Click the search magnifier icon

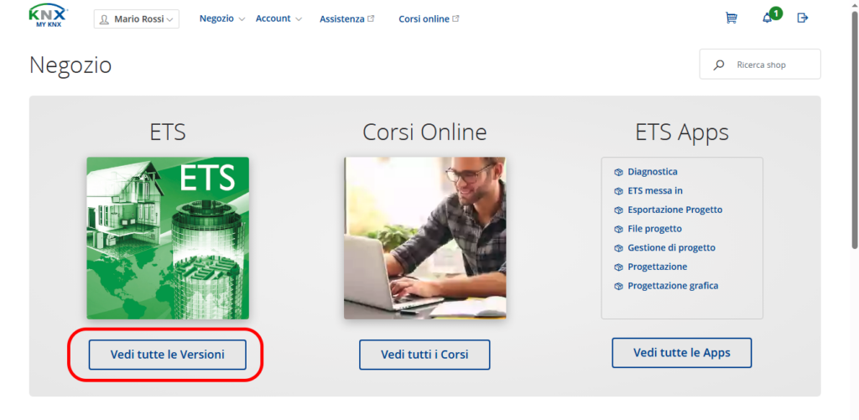(719, 65)
